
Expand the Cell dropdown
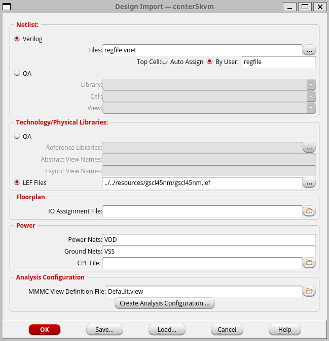tap(311, 97)
